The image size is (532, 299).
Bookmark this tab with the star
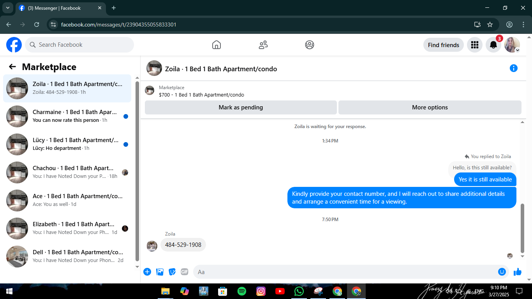coord(490,25)
